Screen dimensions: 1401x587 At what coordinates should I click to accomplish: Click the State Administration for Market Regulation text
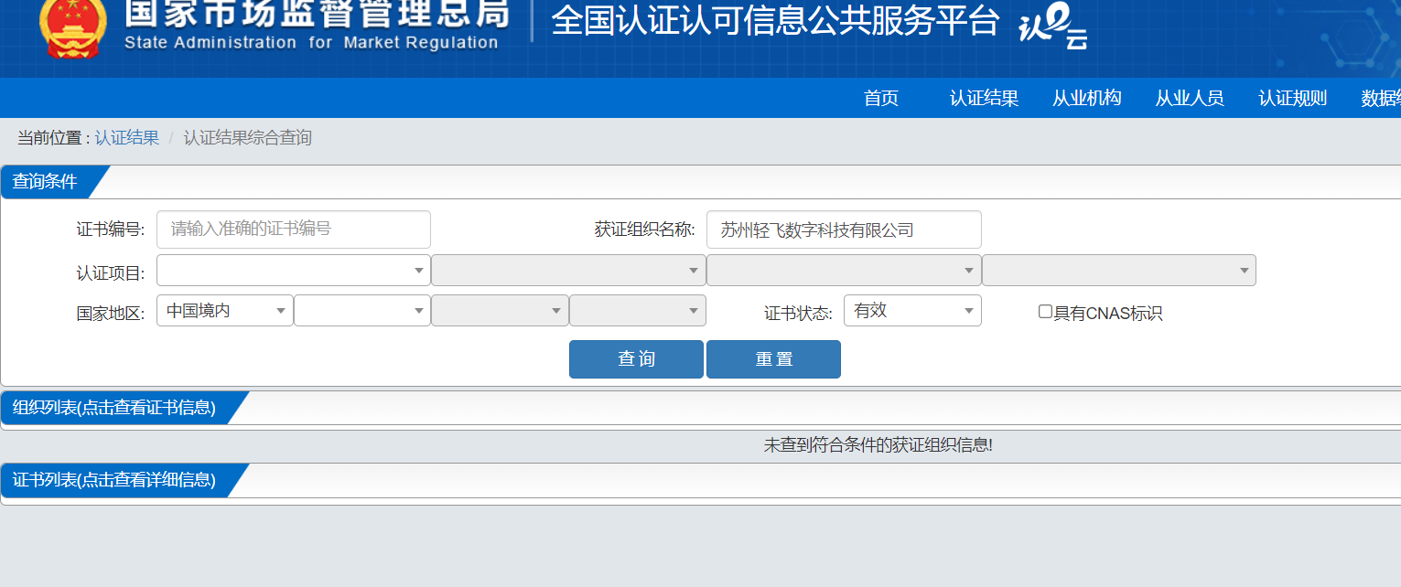point(311,43)
